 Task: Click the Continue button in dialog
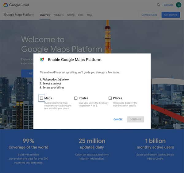[136, 120]
